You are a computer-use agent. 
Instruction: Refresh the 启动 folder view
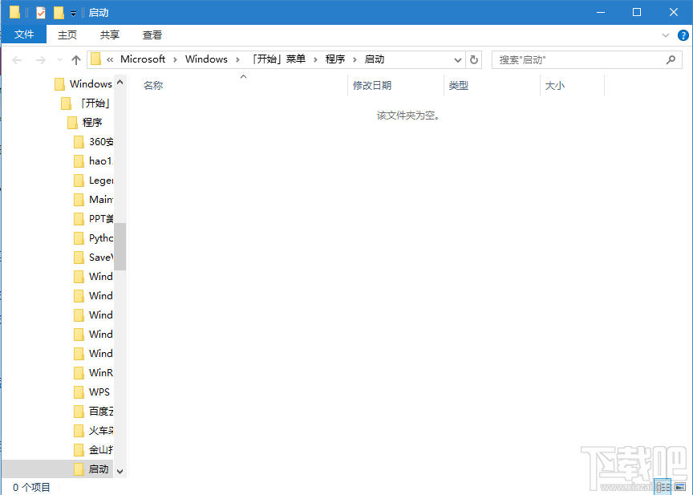(473, 59)
